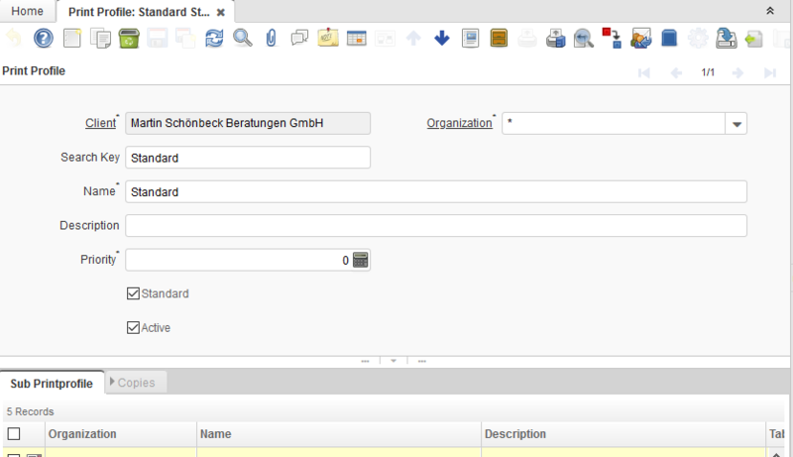Screen dimensions: 793x457
Task: Toggle the Standard checkbox
Action: point(134,294)
